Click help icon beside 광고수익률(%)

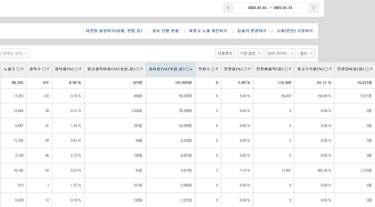(x=326, y=69)
